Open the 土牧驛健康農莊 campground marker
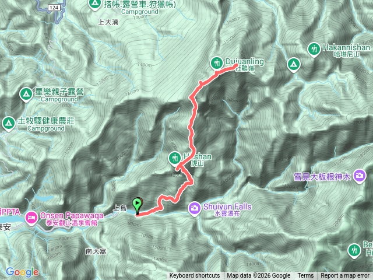Screen dimensions: 373x280 (9, 123)
